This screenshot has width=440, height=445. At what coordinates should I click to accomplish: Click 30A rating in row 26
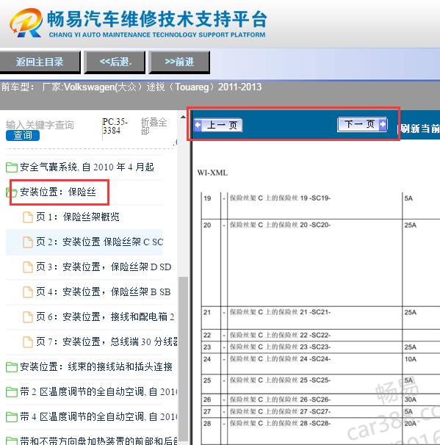click(411, 399)
